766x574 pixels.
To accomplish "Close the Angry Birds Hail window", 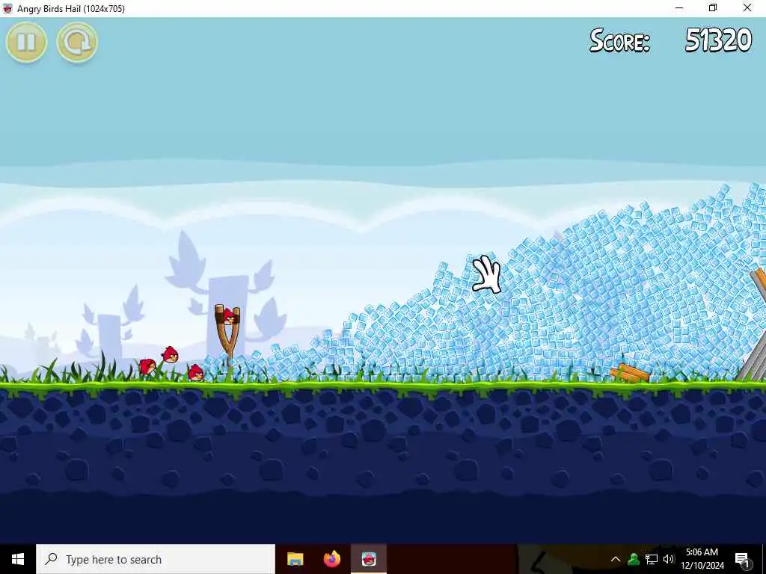I will 747,8.
